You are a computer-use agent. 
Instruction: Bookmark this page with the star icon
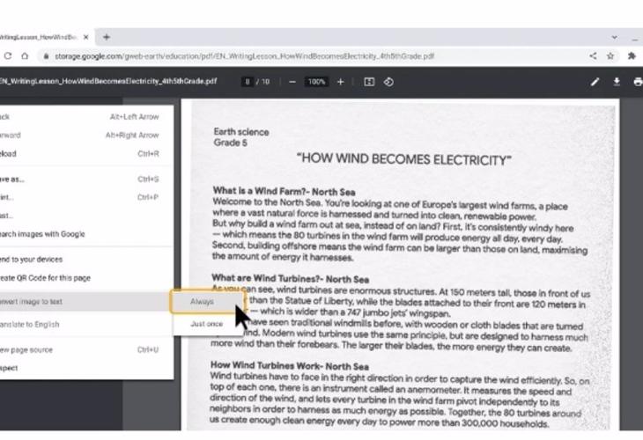610,55
